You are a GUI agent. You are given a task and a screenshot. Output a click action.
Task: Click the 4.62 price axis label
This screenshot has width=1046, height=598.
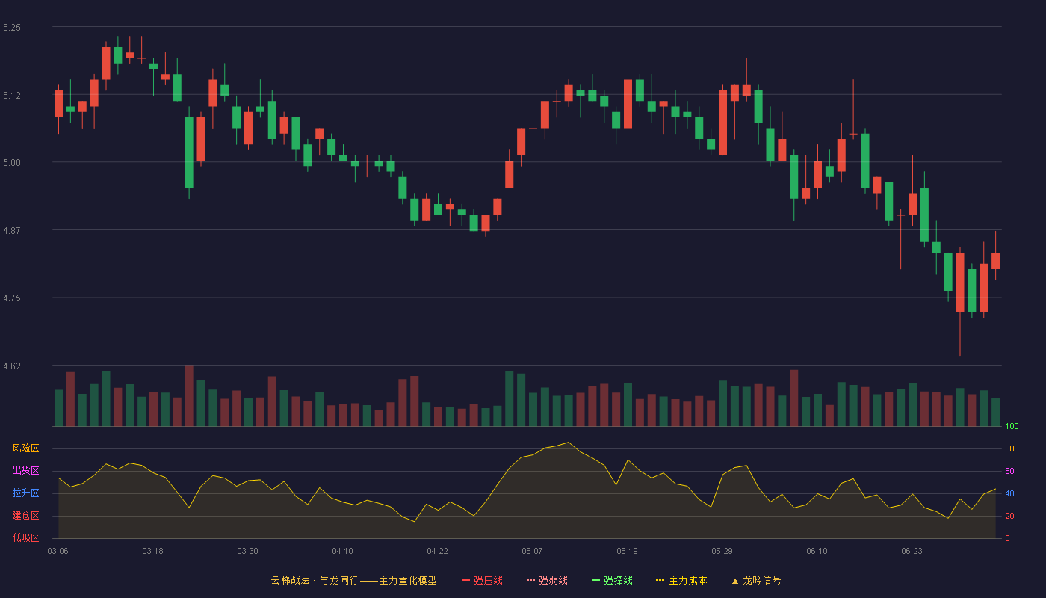click(x=12, y=366)
